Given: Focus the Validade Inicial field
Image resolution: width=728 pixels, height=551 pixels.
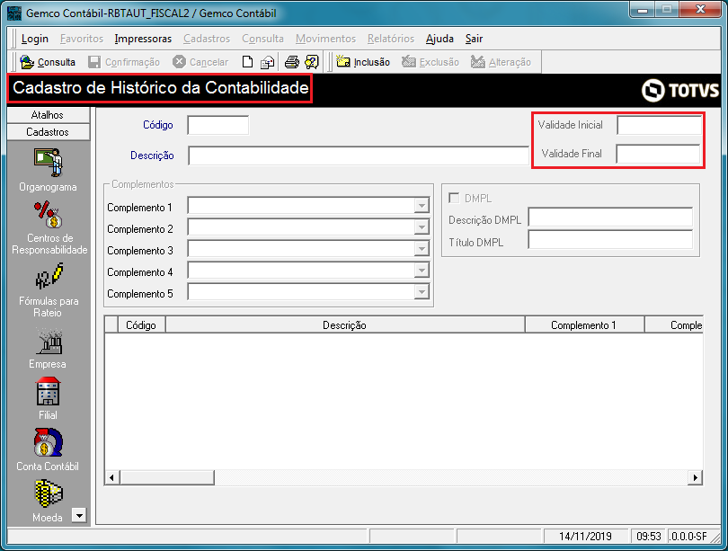Looking at the screenshot, I should 660,125.
